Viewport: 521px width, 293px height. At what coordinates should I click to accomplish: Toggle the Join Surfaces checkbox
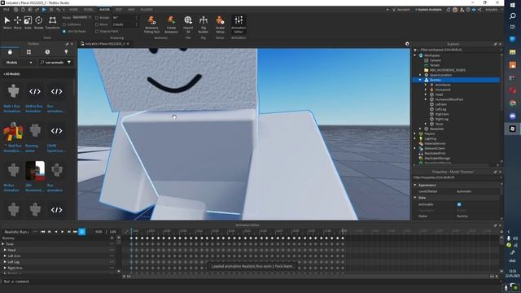64,31
